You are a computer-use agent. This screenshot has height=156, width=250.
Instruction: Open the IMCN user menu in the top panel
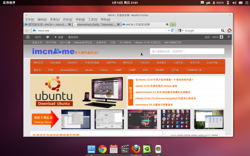coord(218,3)
